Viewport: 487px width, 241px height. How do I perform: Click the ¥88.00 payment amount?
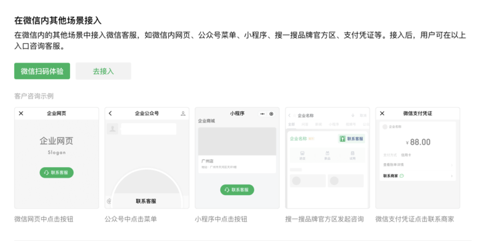[x=418, y=142]
